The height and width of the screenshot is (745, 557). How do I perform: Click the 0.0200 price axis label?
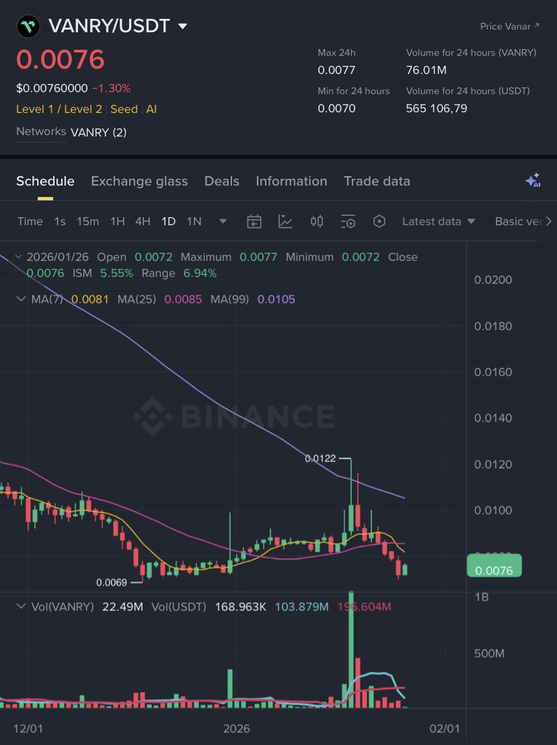[x=493, y=280]
